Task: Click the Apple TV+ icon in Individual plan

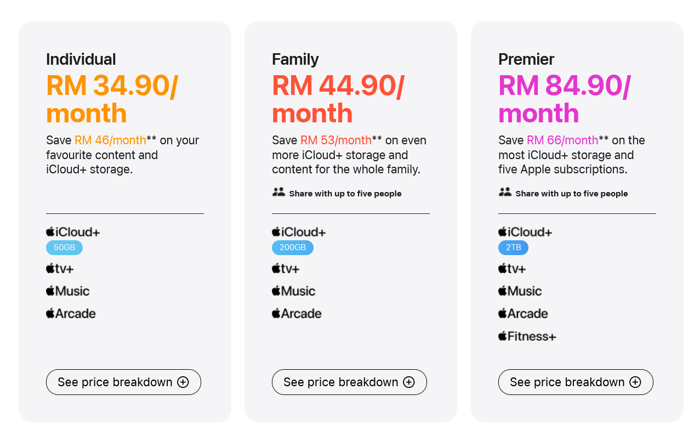Action: pos(50,268)
